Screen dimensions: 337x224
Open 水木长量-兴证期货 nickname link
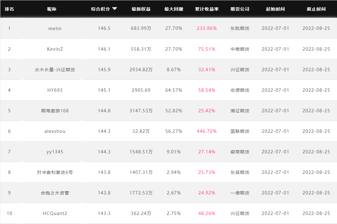point(55,70)
